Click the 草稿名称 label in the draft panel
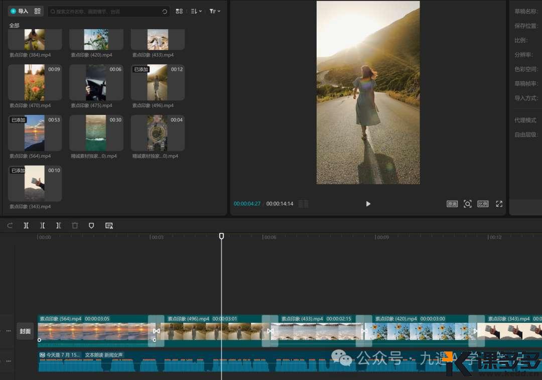The image size is (542, 380). point(526,12)
